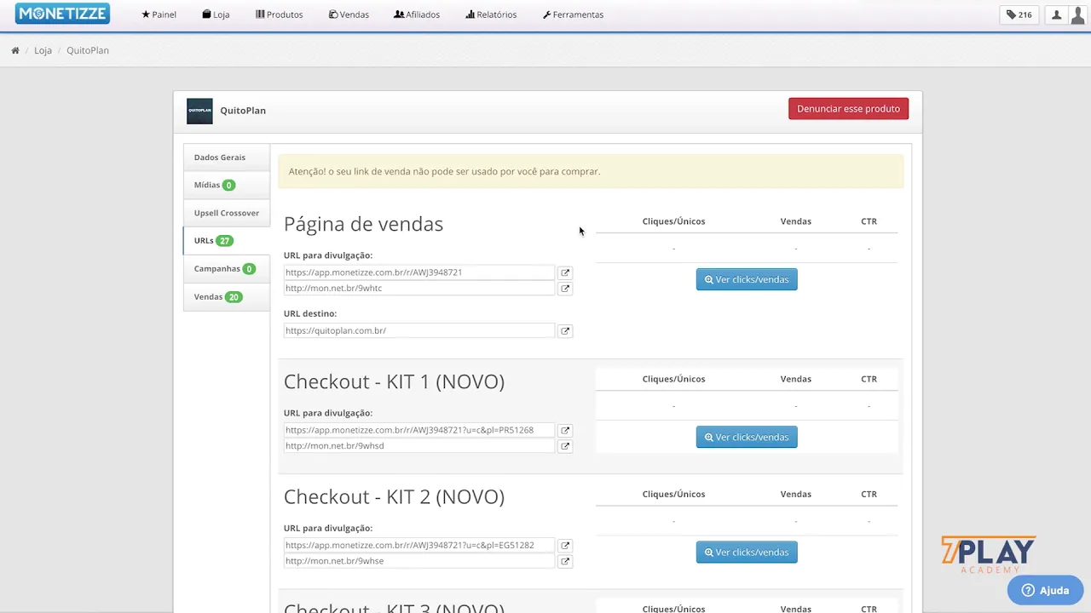Open the Ferramentas menu
This screenshot has width=1091, height=613.
(x=573, y=14)
